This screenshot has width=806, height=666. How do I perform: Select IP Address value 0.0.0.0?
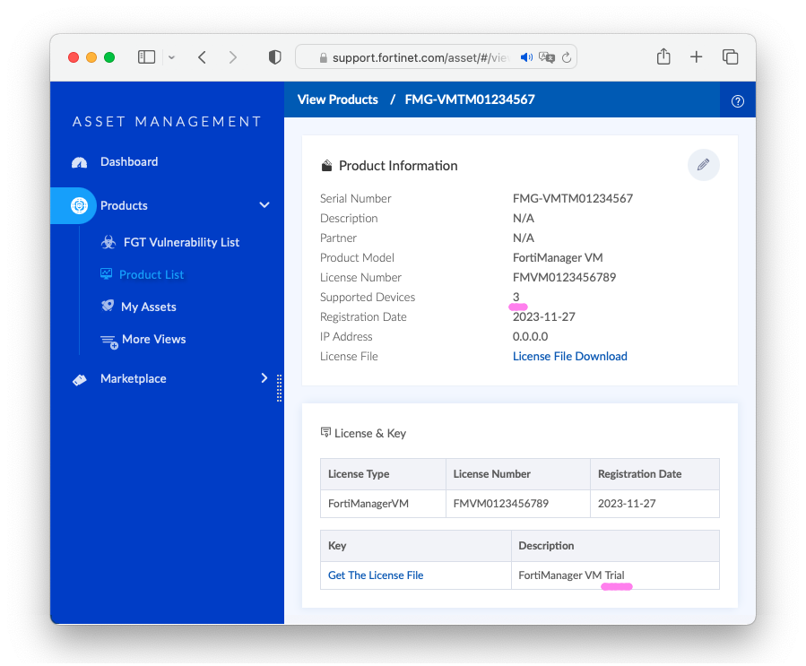coord(530,337)
